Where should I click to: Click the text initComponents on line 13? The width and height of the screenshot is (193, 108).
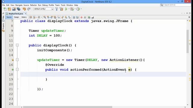click(x=52, y=50)
